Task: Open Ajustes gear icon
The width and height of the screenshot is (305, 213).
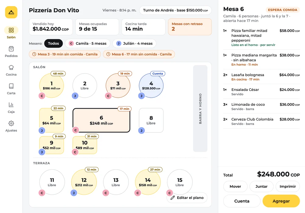Action: coord(11,123)
